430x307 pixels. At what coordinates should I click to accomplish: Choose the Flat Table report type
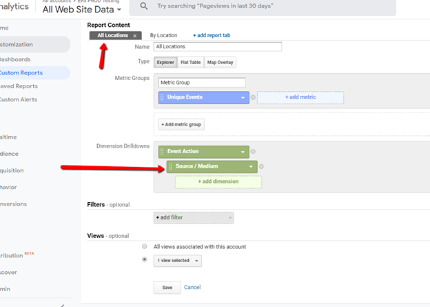[x=191, y=62]
